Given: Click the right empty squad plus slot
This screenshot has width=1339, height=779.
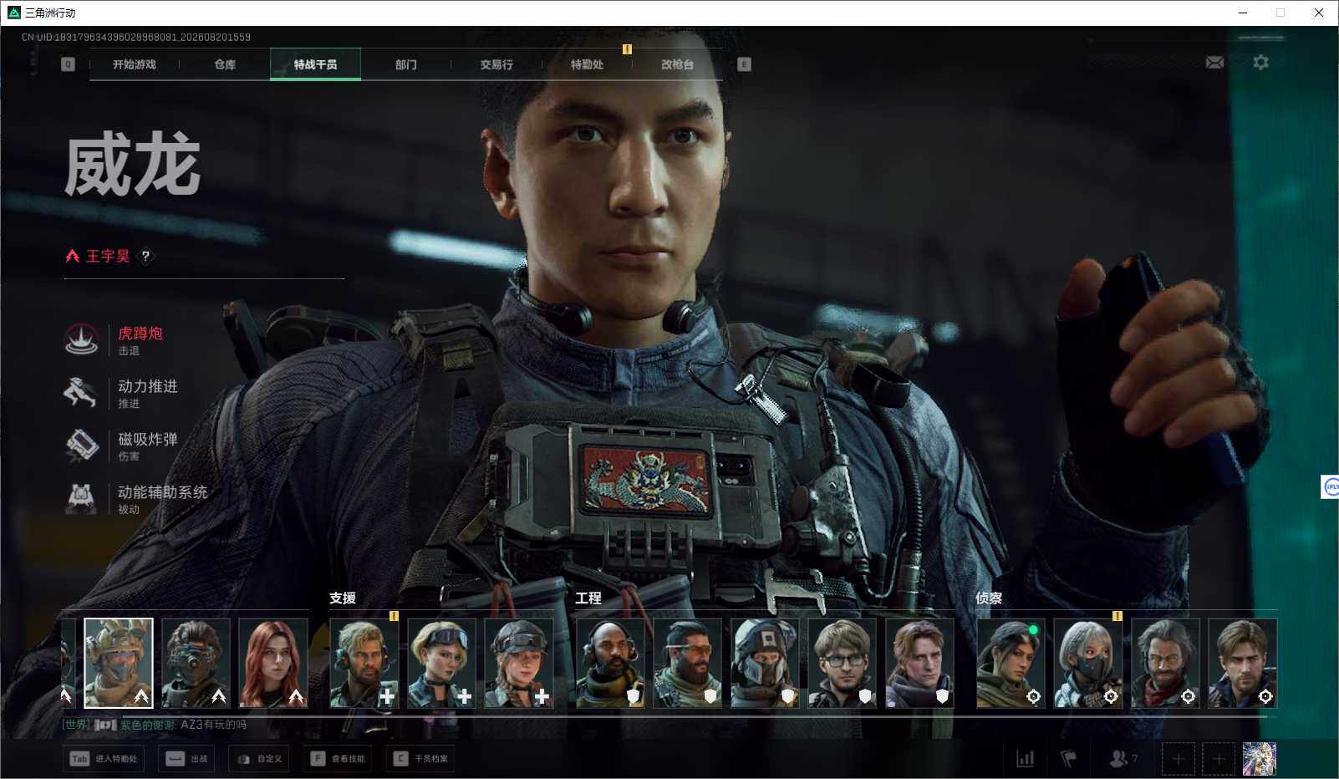Looking at the screenshot, I should (1219, 759).
